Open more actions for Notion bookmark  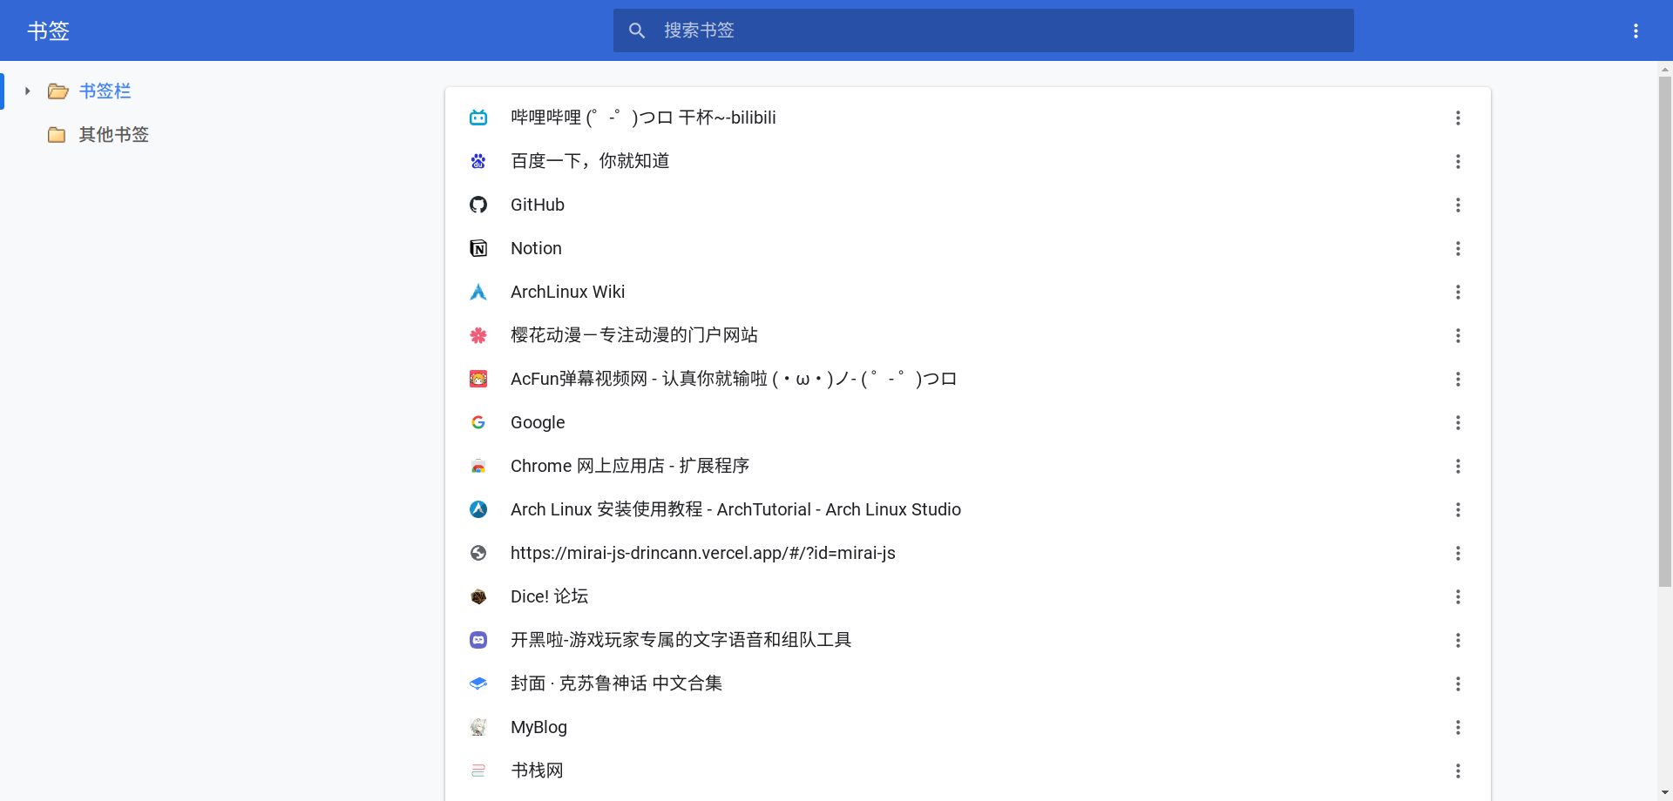tap(1458, 248)
